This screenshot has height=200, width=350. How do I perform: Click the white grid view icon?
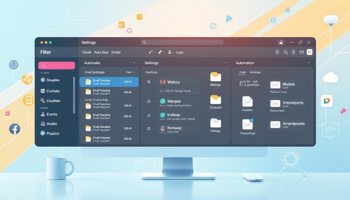(309, 52)
